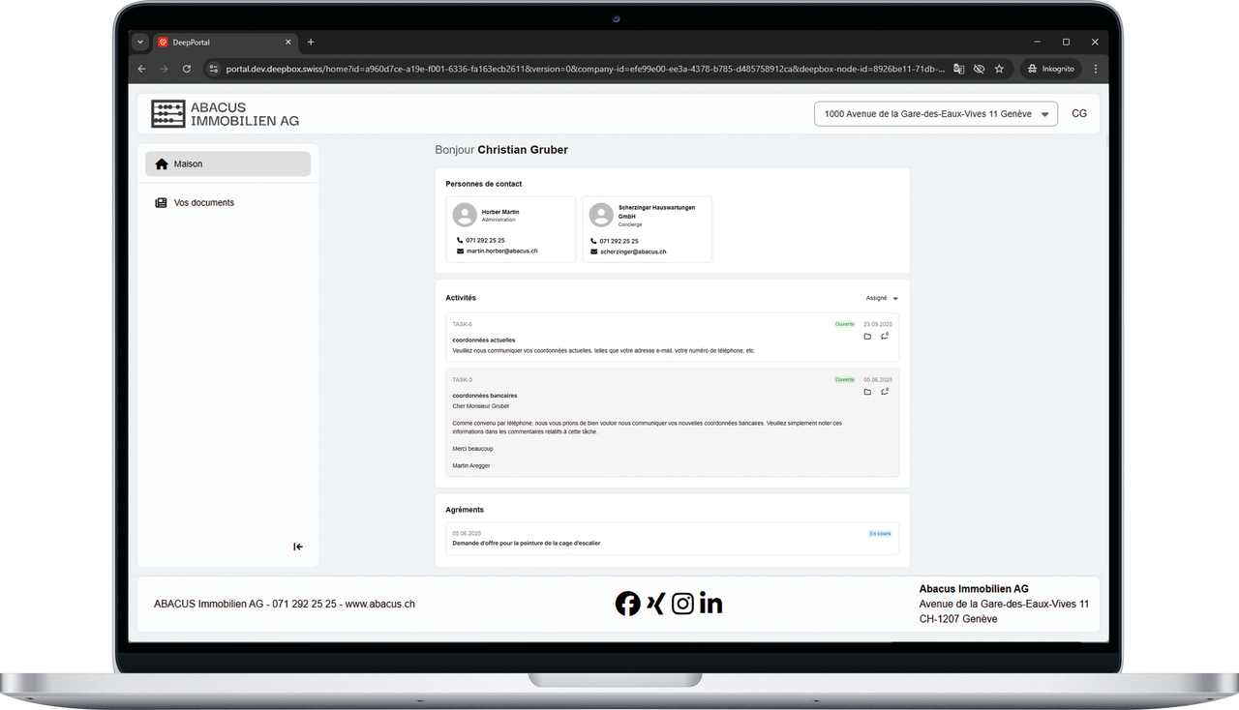Open the tab search chevron
The height and width of the screenshot is (710, 1239).
pos(140,43)
